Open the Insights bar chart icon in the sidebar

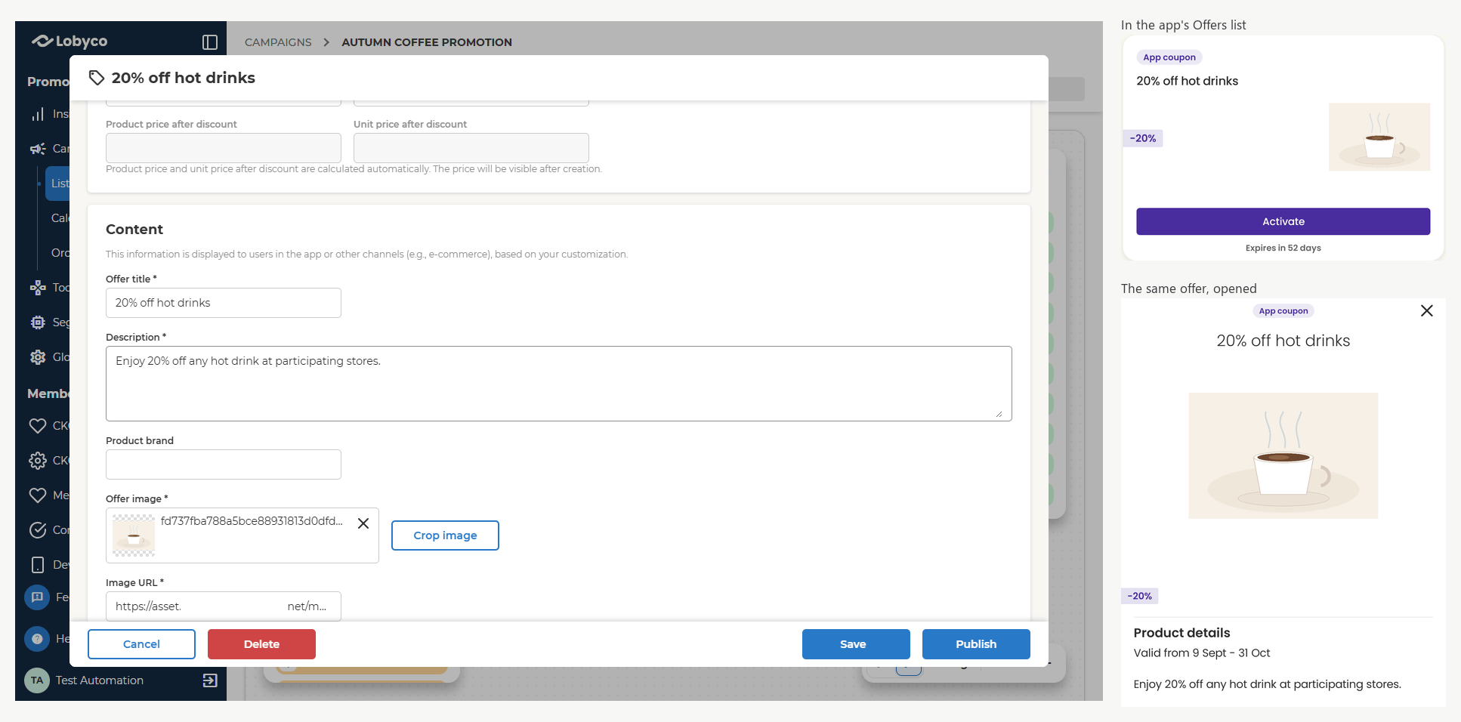[x=38, y=114]
